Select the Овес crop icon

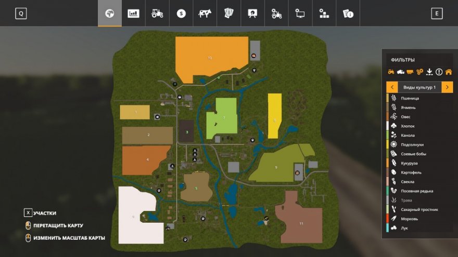[x=394, y=116]
